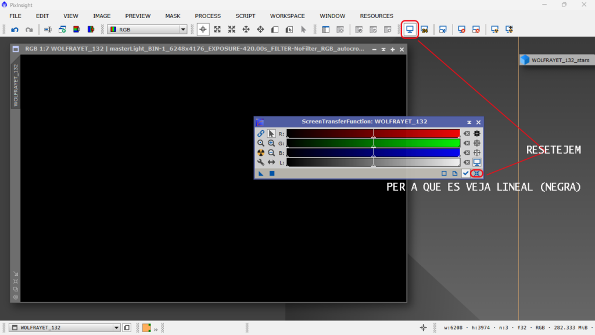Click the Undo arrow in the toolbar
This screenshot has width=595, height=335.
(15, 29)
